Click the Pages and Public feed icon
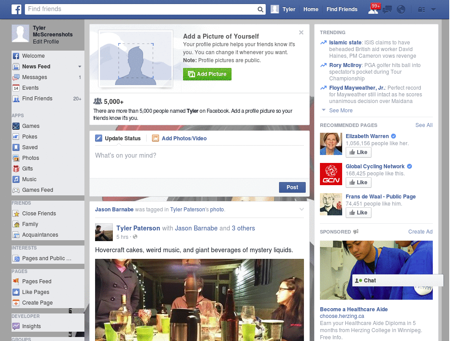The image size is (455, 341). [x=16, y=258]
